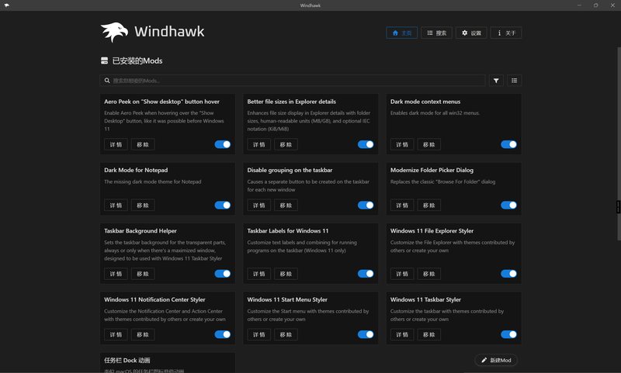The image size is (621, 373).
Task: Click the 已安装的Mods section heading
Action: coord(137,60)
